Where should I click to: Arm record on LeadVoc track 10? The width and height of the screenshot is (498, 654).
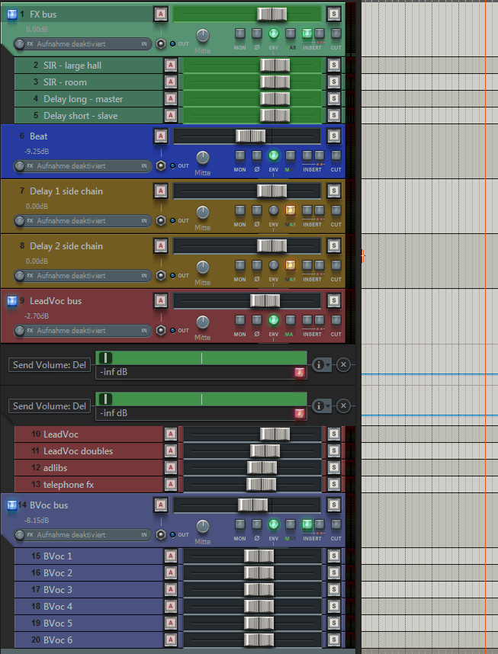pyautogui.click(x=170, y=434)
